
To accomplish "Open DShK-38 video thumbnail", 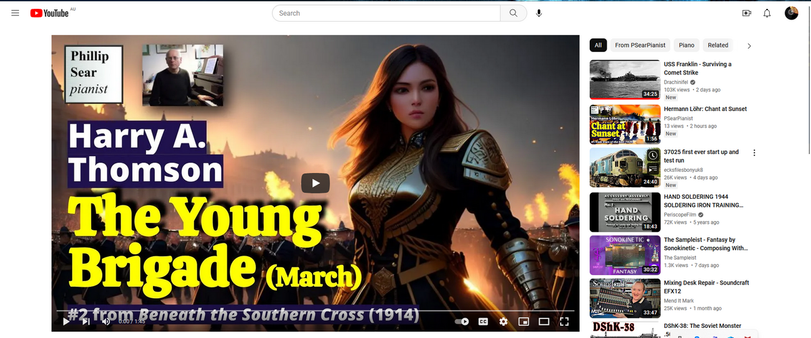I will click(x=625, y=330).
